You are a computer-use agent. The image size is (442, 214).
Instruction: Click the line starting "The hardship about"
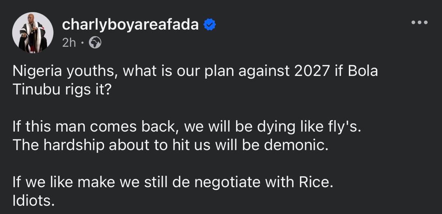(x=171, y=145)
